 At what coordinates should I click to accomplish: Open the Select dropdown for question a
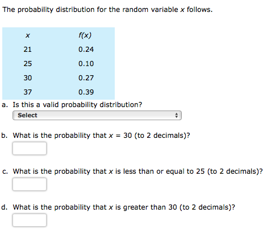point(97,115)
